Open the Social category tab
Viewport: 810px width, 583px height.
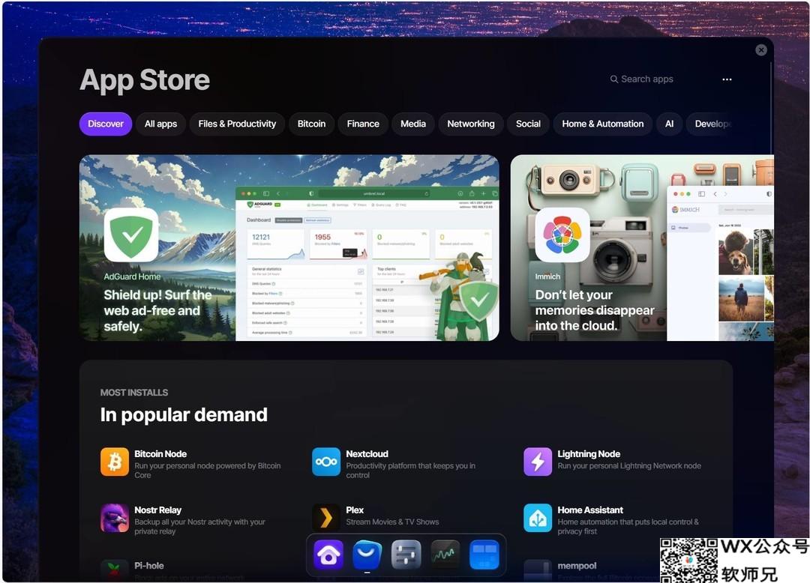528,124
